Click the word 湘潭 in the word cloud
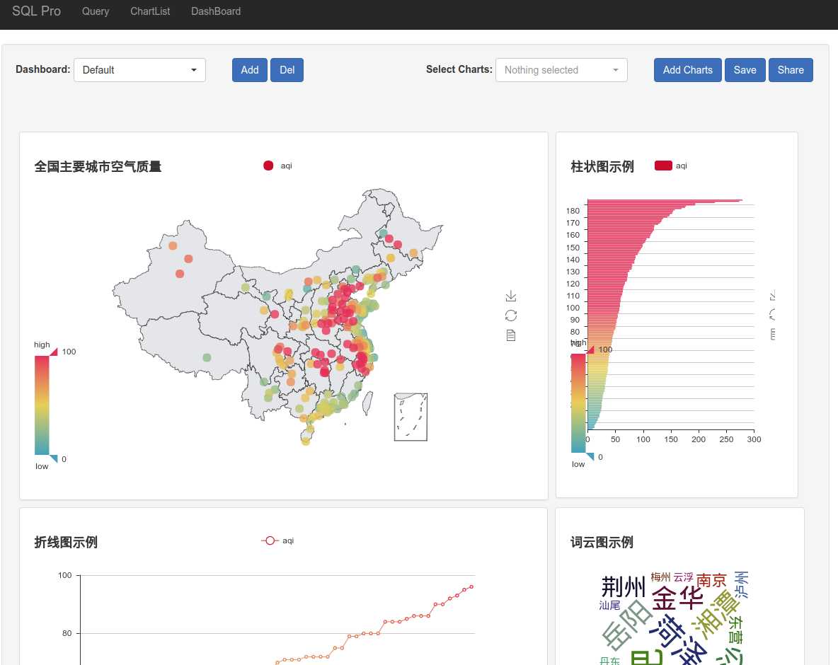 (x=716, y=615)
